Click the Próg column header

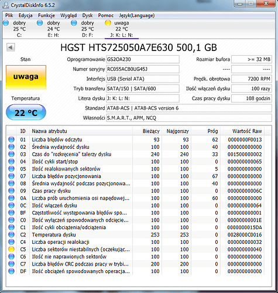(x=206, y=131)
